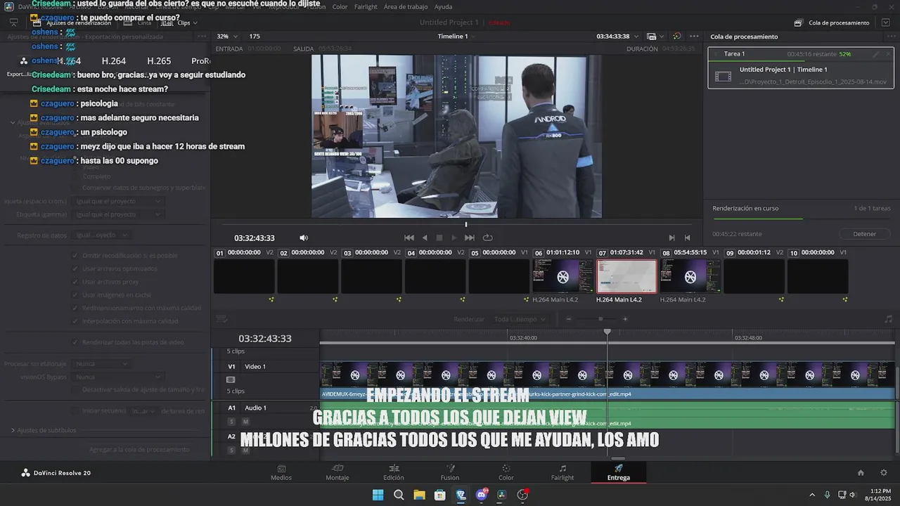The width and height of the screenshot is (900, 506).
Task: Click Agregar a la cola de procesamiento
Action: click(139, 450)
